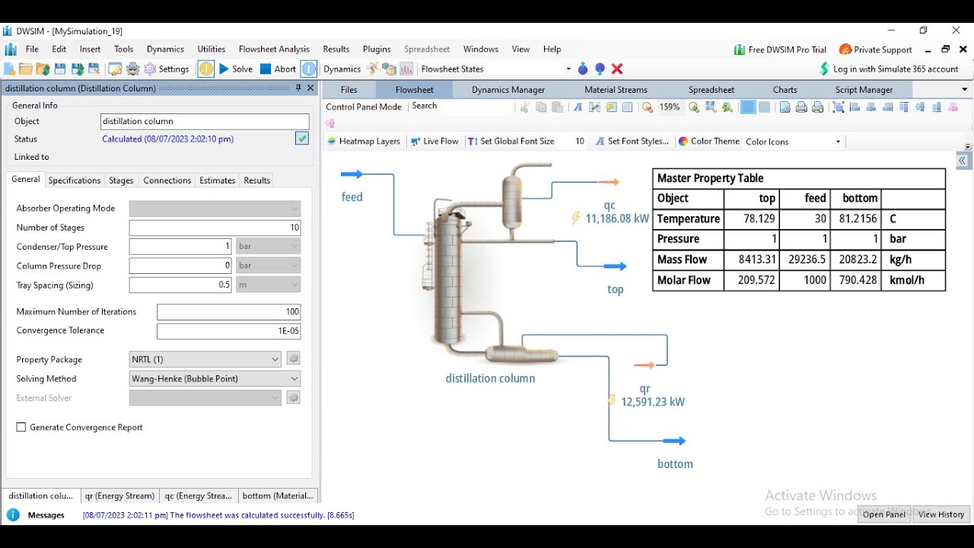Viewport: 974px width, 548px height.
Task: Click Log in with Simulate 365 account
Action: tap(889, 69)
